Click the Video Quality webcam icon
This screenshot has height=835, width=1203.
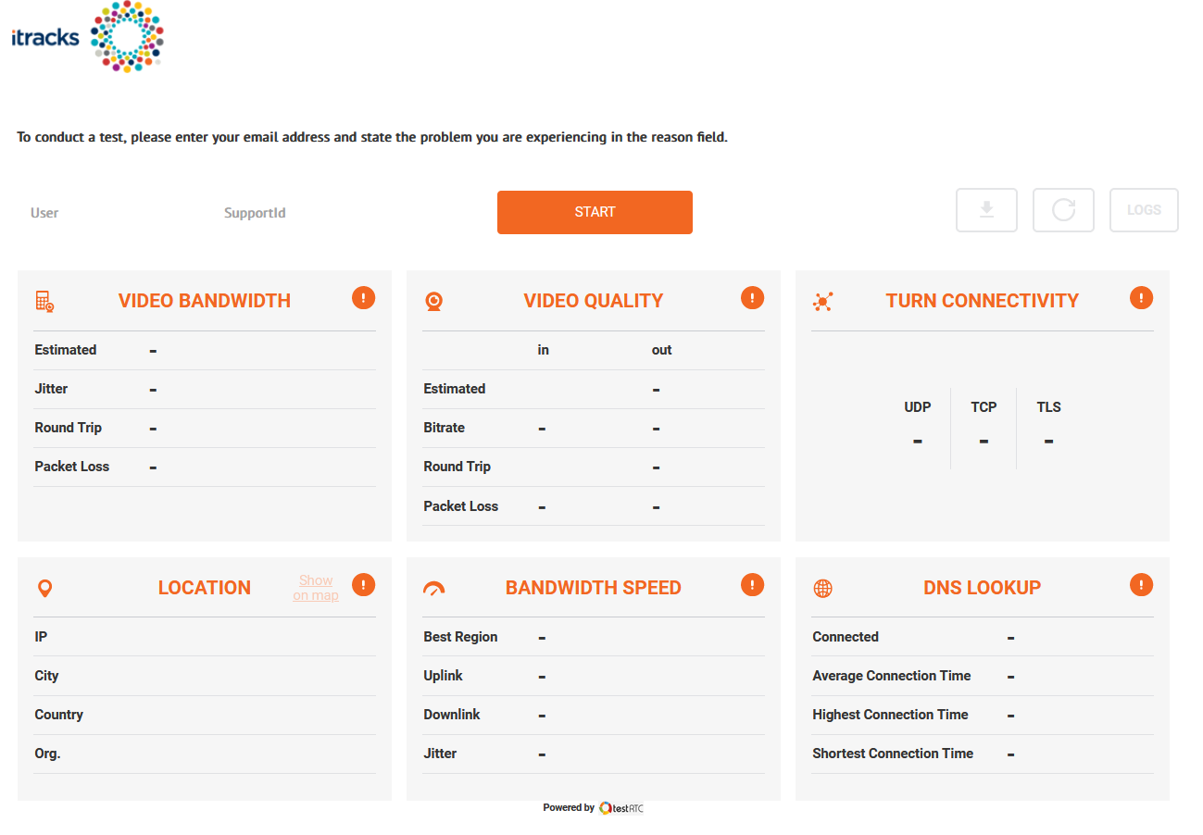433,301
